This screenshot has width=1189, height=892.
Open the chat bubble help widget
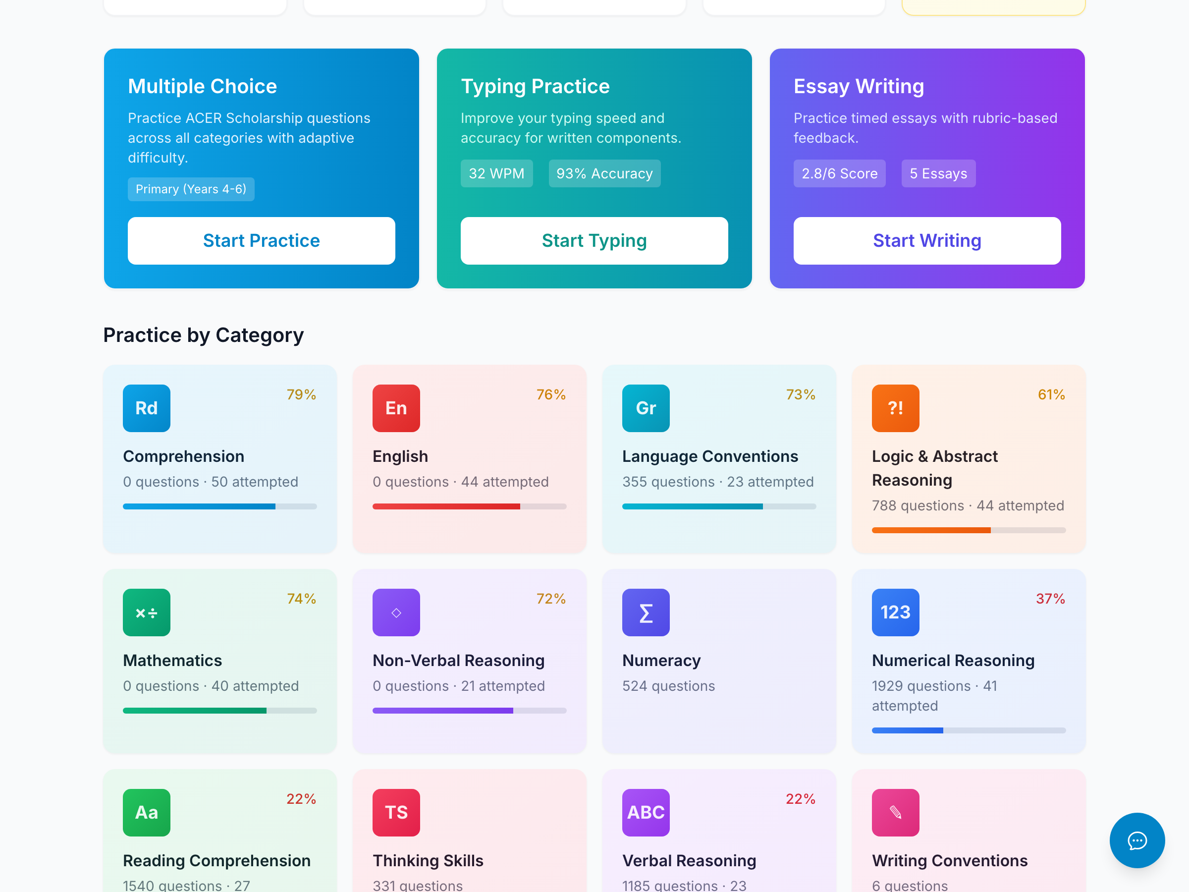[x=1137, y=840]
